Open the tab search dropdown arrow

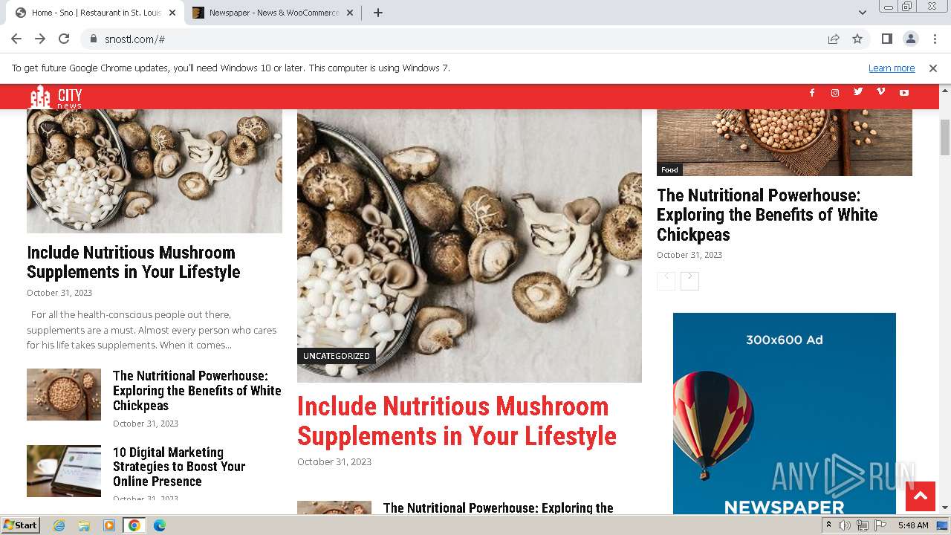coord(862,13)
